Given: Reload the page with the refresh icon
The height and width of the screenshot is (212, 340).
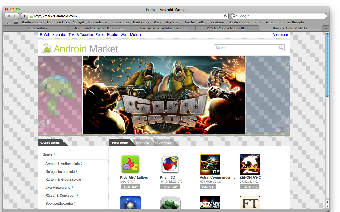Looking at the screenshot, I should point(225,16).
